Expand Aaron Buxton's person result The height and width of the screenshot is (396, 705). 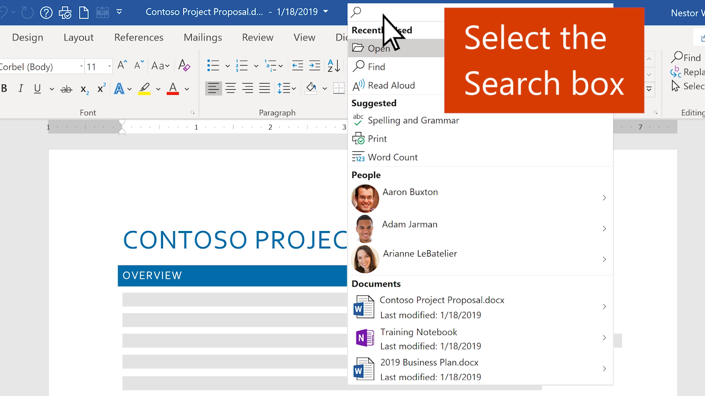pos(604,198)
